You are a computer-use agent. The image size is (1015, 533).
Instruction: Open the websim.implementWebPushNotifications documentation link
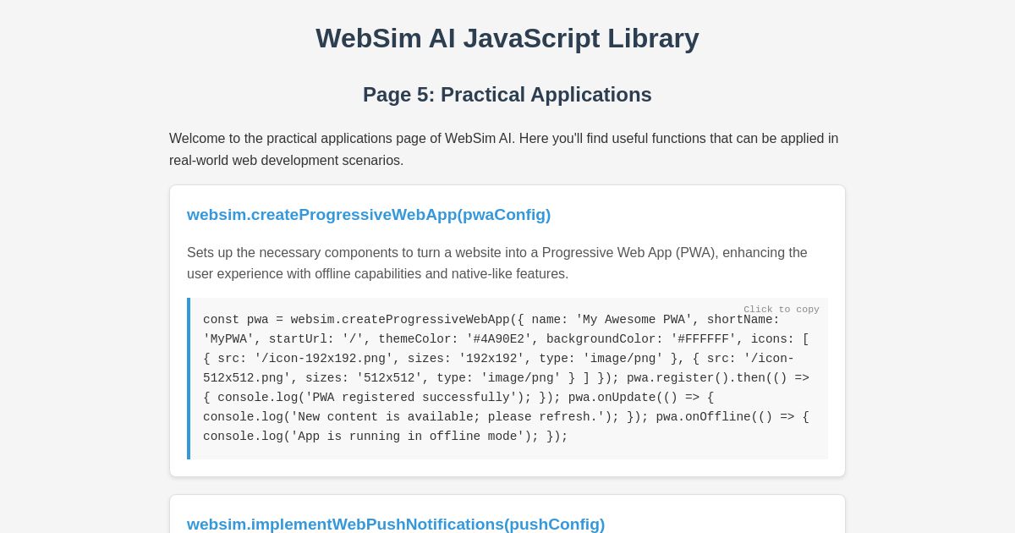[x=396, y=525]
